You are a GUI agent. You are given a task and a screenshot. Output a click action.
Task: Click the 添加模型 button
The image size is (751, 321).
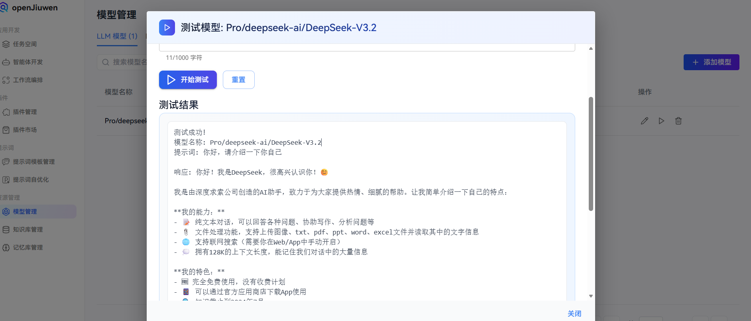[712, 62]
